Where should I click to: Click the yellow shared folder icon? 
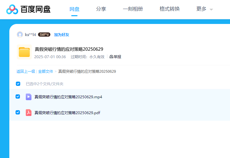click(x=24, y=52)
